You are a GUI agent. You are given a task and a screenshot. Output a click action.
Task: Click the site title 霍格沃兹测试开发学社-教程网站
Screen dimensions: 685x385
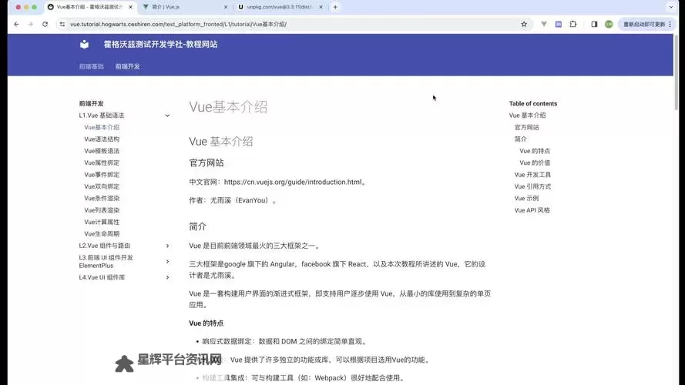[160, 44]
